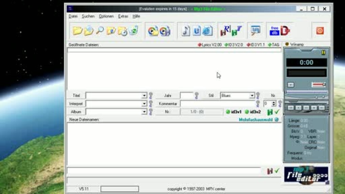The image size is (345, 194).
Task: Click the magnifying glass search icon
Action: (100, 31)
